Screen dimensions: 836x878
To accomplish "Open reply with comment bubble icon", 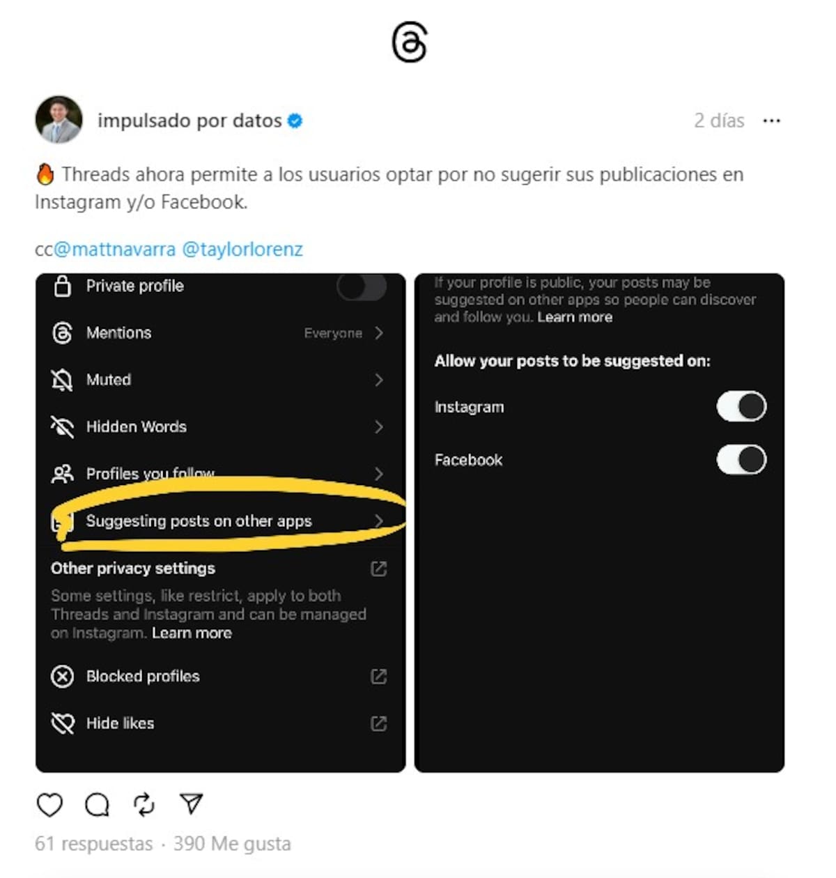I will (97, 805).
